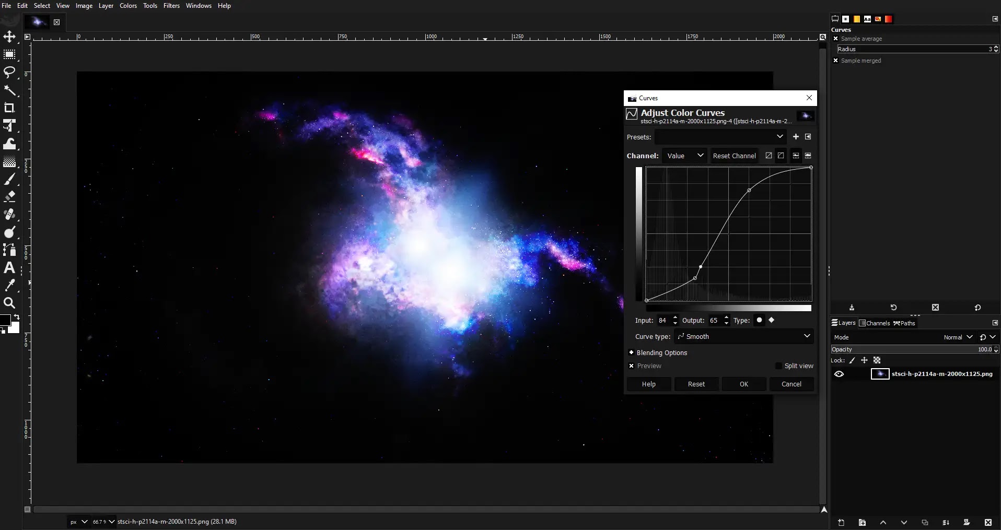This screenshot has height=530, width=1001.
Task: Select the Text tool
Action: [x=9, y=268]
